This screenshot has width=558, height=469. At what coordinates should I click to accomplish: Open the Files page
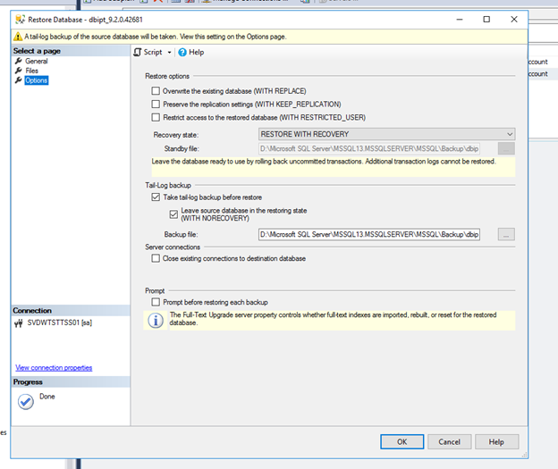point(31,71)
